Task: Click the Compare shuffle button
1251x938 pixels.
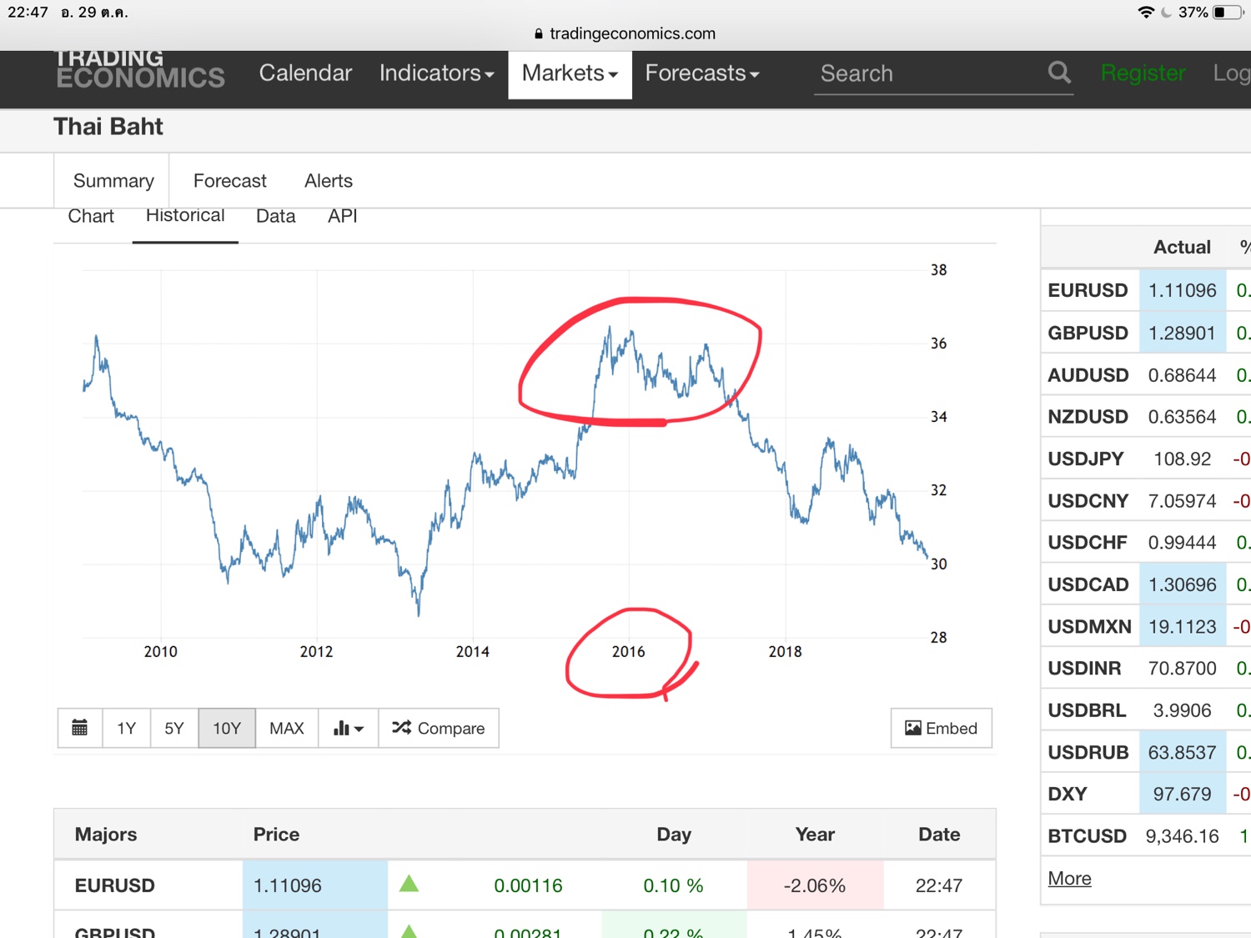Action: coord(439,728)
